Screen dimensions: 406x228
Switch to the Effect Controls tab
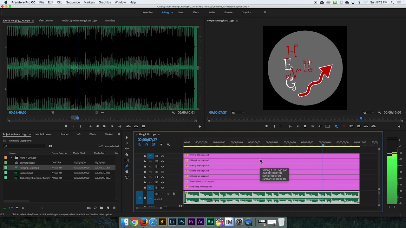pyautogui.click(x=46, y=21)
